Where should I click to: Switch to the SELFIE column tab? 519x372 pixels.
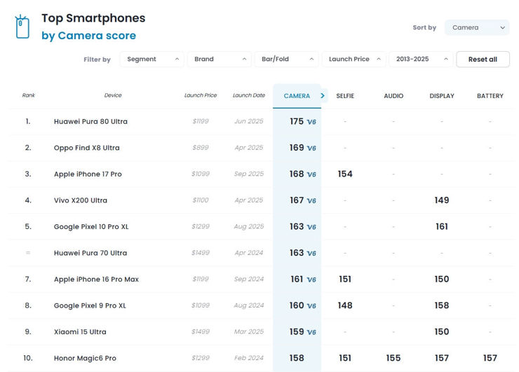coord(345,96)
